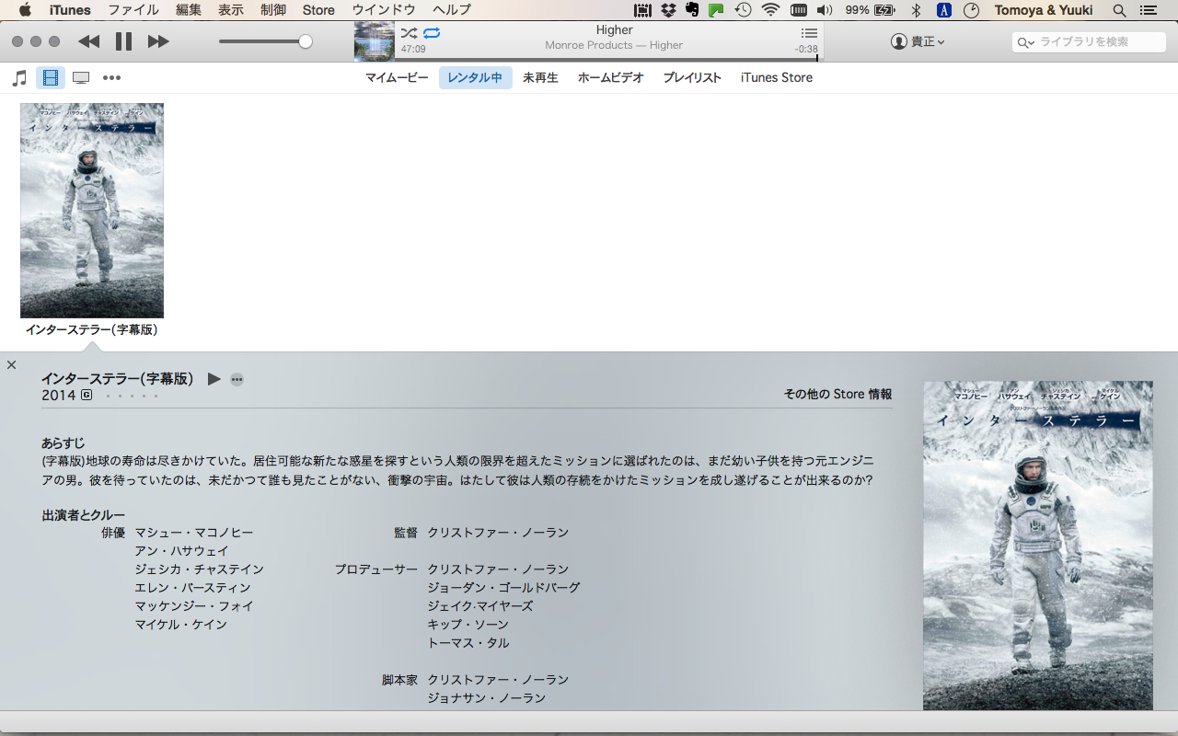This screenshot has height=736, width=1178.
Task: Switch to the 未再生 tab
Action: [x=540, y=78]
